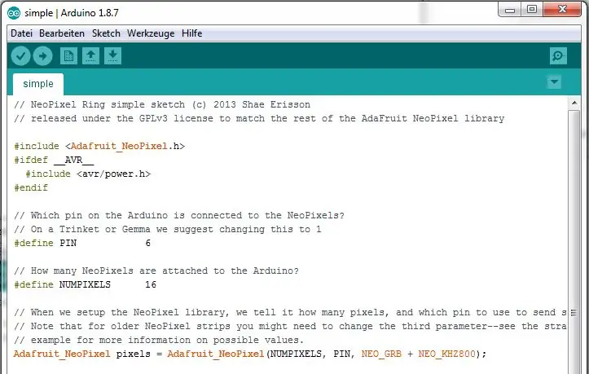Upload sketch with the arrow icon

(43, 56)
